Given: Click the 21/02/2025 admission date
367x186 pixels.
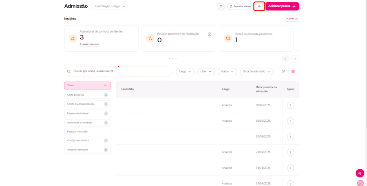Looking at the screenshot, I should 263,152.
